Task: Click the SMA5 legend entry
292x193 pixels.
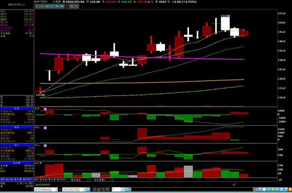Action: pos(17,11)
